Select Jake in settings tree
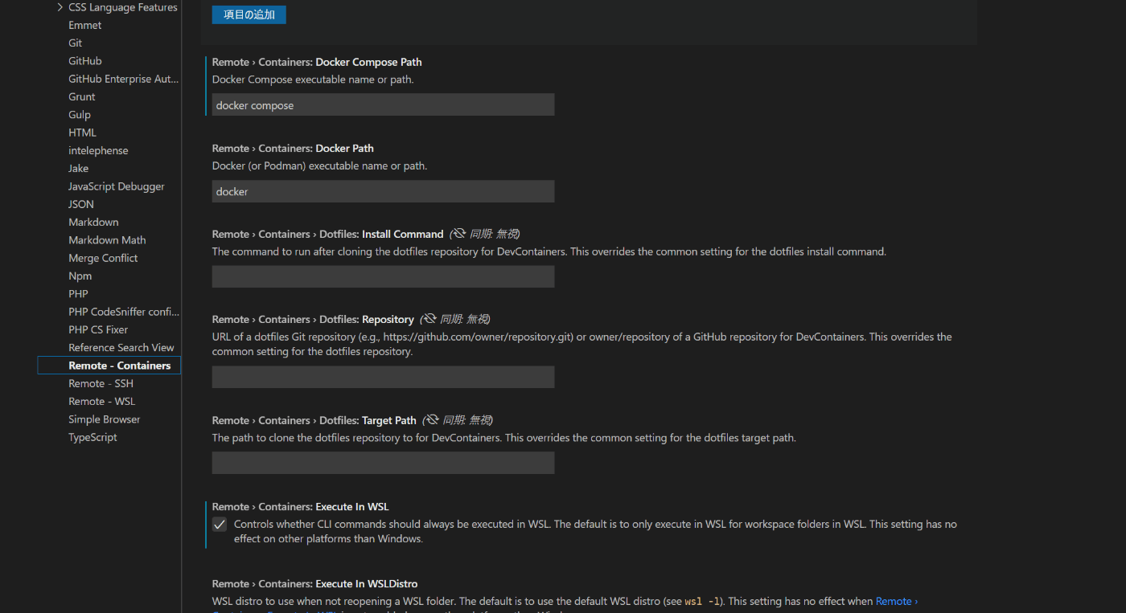The width and height of the screenshot is (1126, 613). click(x=79, y=169)
